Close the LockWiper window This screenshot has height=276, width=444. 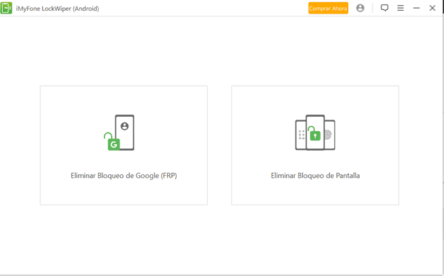432,8
